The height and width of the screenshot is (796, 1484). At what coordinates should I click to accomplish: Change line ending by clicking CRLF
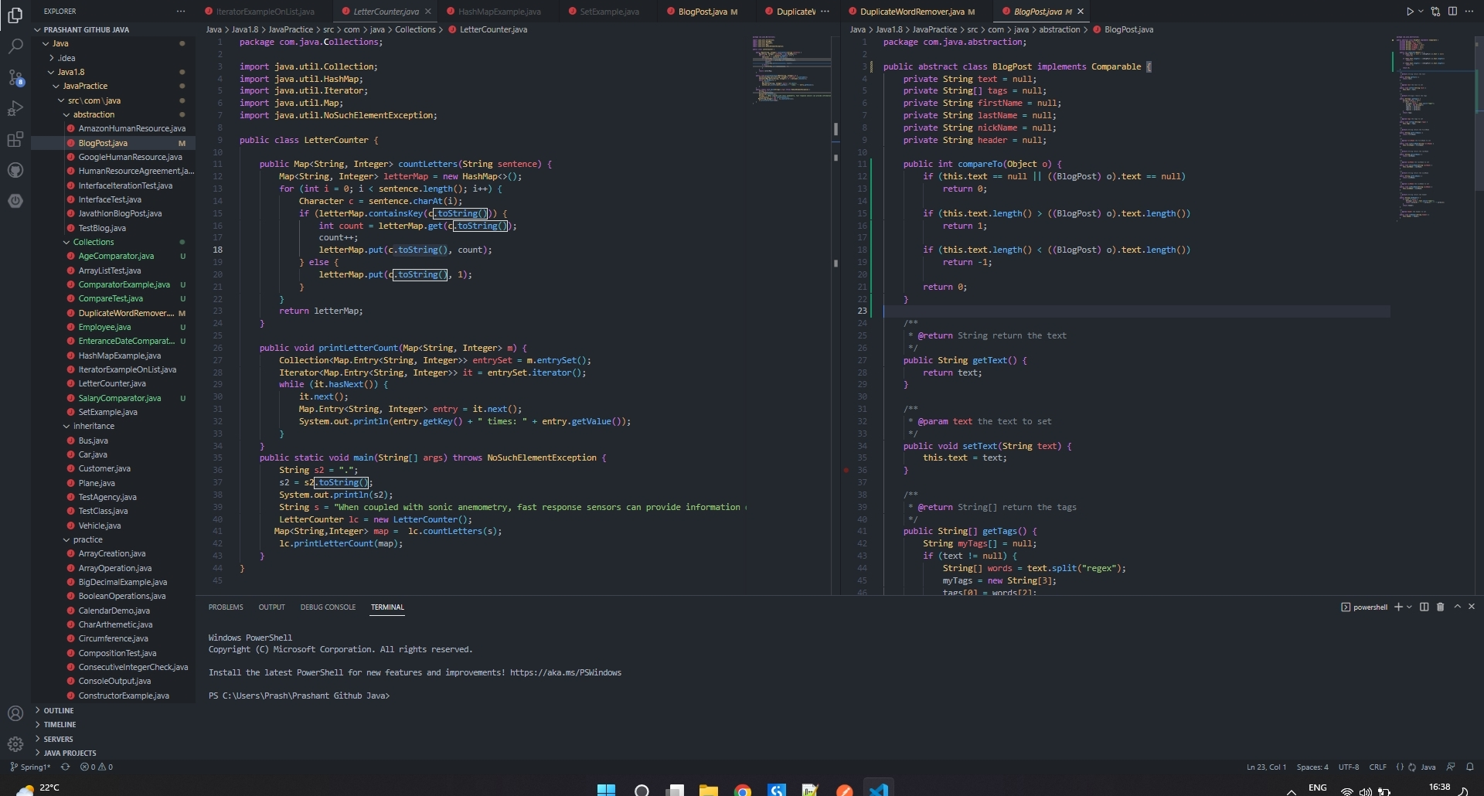(x=1377, y=767)
